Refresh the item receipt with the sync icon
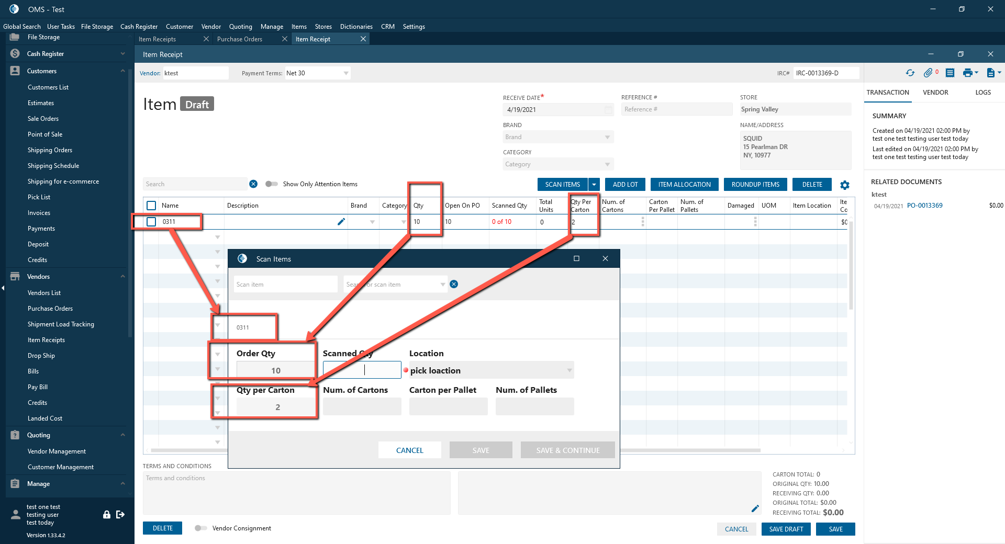1005x544 pixels. pos(910,73)
